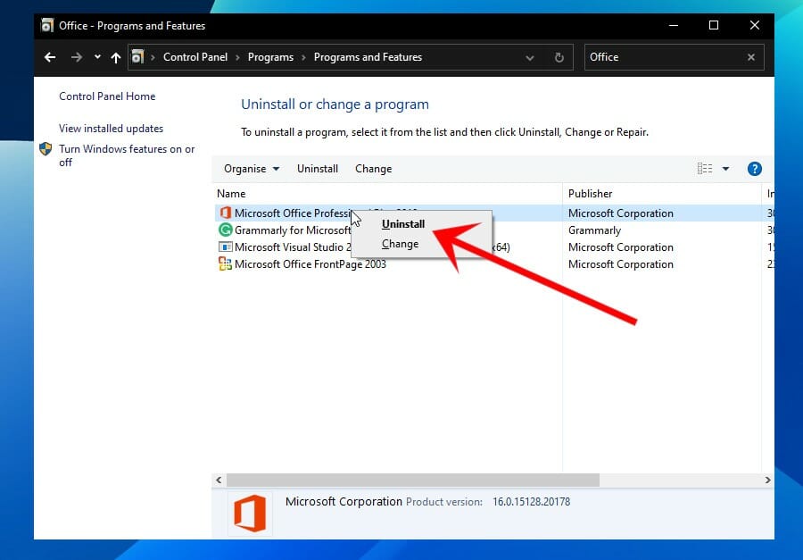803x560 pixels.
Task: Go forward with the right arrow
Action: [x=77, y=57]
